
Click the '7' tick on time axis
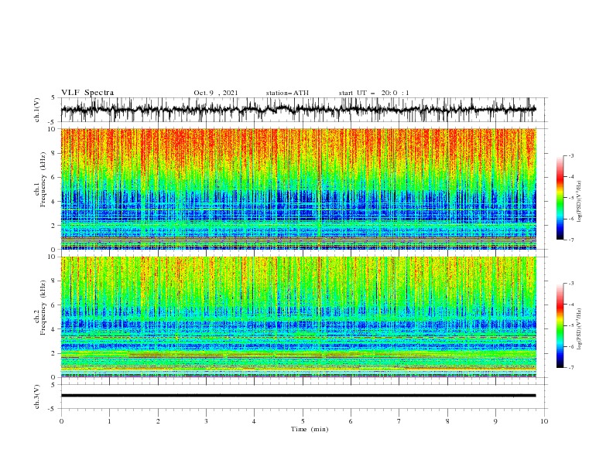pyautogui.click(x=399, y=421)
